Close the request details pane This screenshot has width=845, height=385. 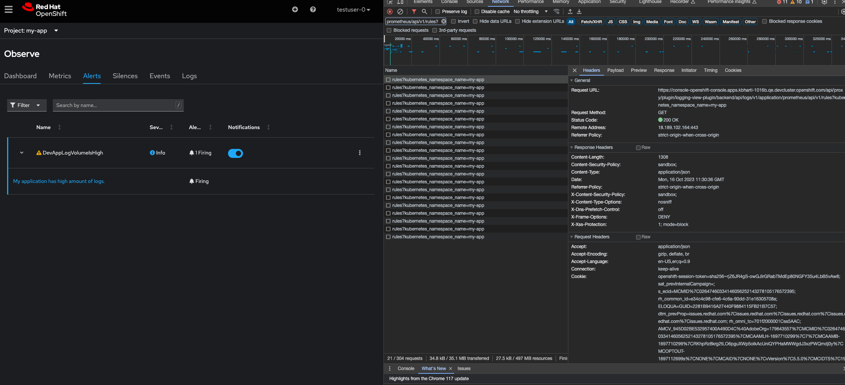click(x=575, y=70)
